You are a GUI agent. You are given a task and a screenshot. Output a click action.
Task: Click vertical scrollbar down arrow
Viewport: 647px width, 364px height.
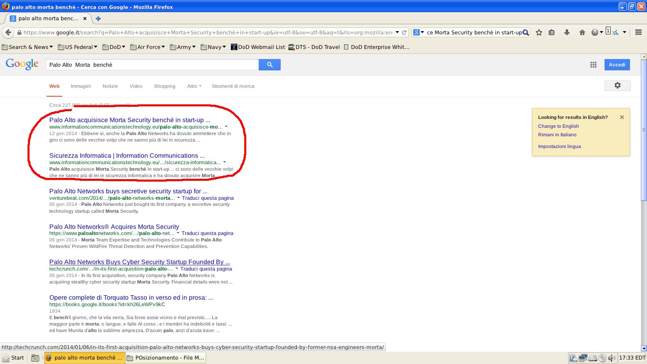[x=644, y=348]
